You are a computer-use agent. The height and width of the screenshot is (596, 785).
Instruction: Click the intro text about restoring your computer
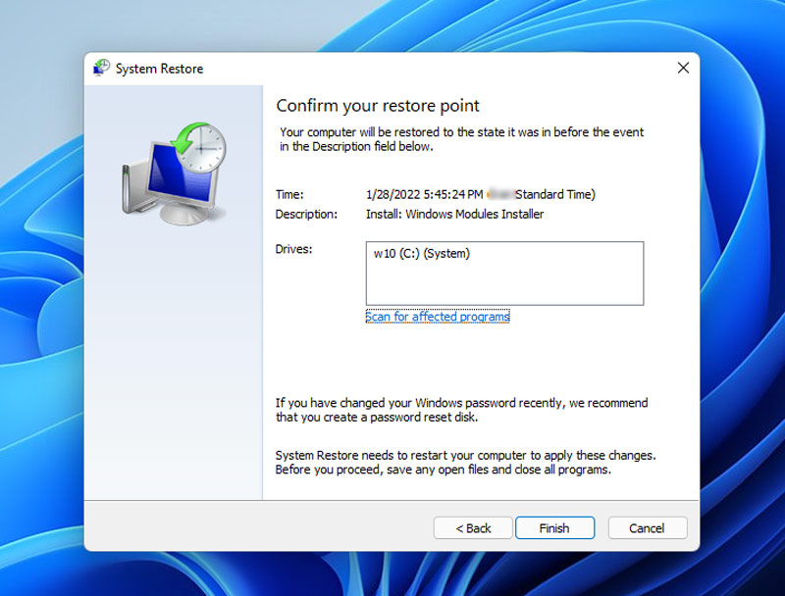461,139
